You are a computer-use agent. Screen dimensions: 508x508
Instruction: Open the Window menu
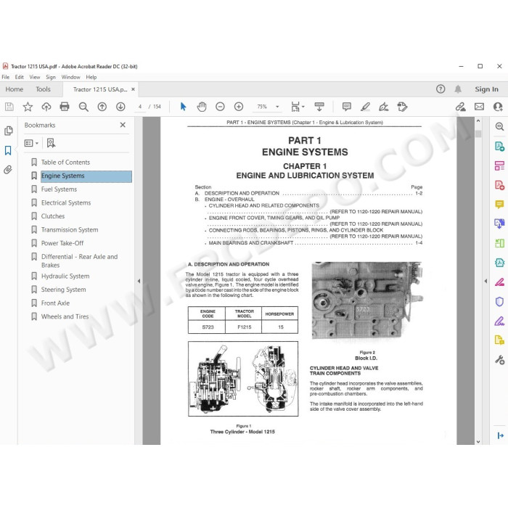[x=70, y=77]
